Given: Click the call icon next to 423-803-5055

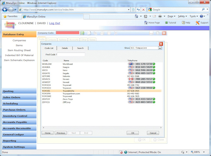Looking at the screenshot, I should [x=154, y=102].
